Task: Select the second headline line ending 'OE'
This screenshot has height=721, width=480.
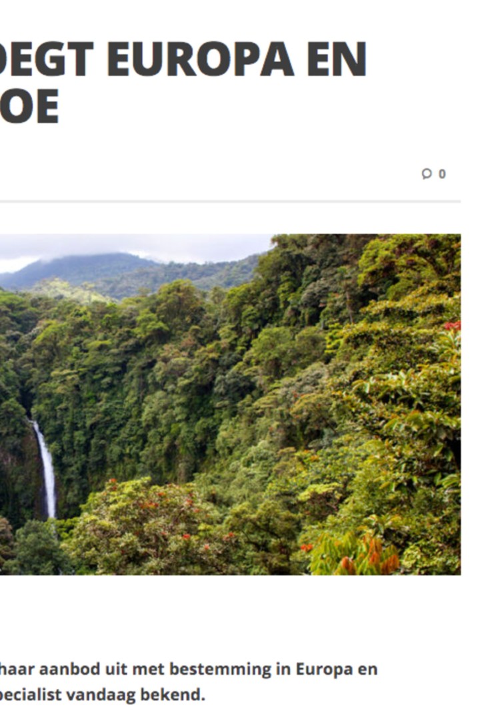Action: pos(29,105)
